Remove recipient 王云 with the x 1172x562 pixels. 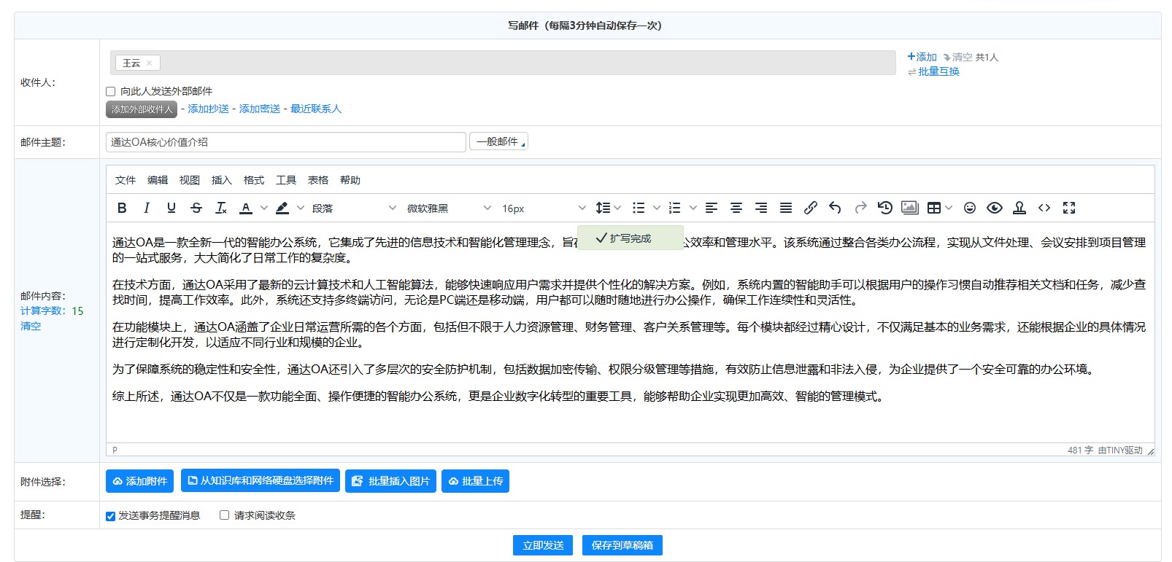pyautogui.click(x=149, y=63)
